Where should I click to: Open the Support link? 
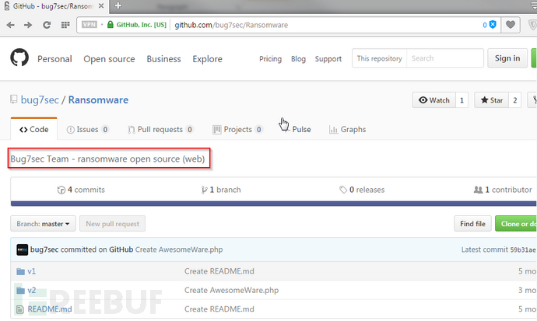coord(328,59)
